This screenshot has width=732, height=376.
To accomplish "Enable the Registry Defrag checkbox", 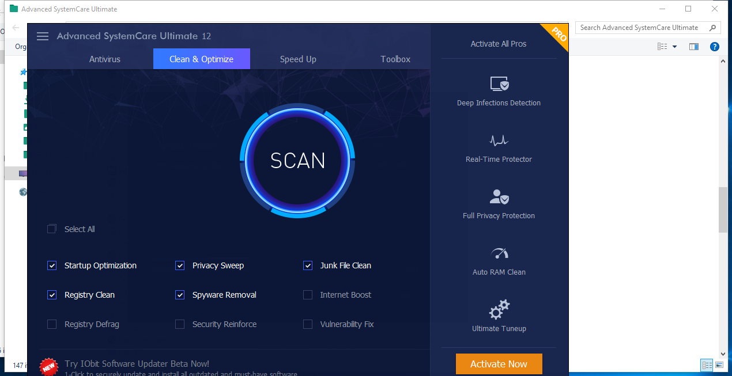I will [x=52, y=324].
